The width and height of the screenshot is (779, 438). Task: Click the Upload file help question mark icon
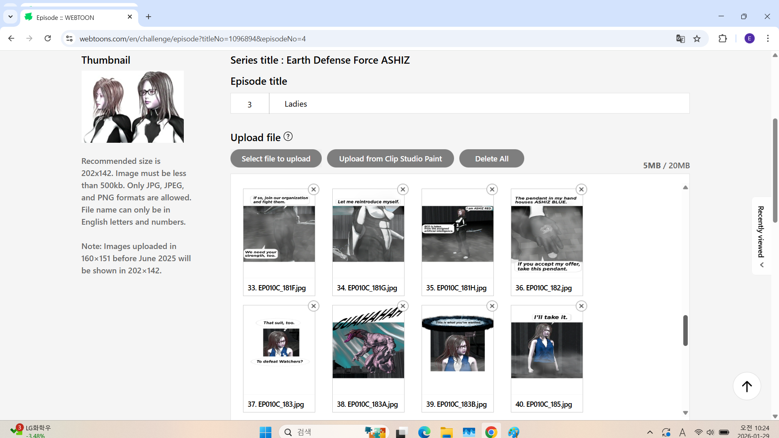tap(288, 137)
